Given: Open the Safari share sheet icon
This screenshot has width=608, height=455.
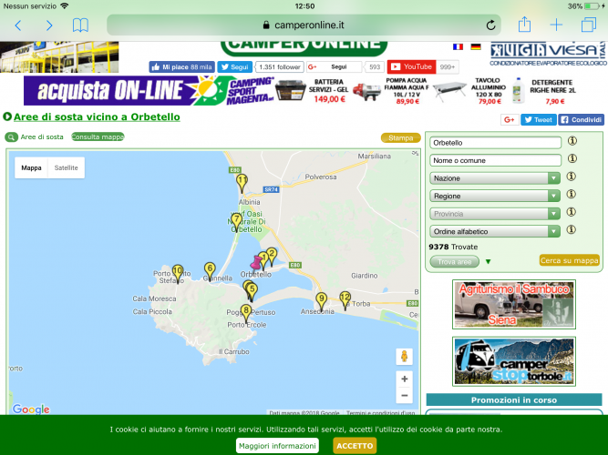Looking at the screenshot, I should [524, 25].
